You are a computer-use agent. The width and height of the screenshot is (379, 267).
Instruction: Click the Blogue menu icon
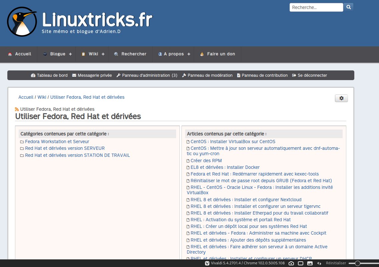coord(45,54)
